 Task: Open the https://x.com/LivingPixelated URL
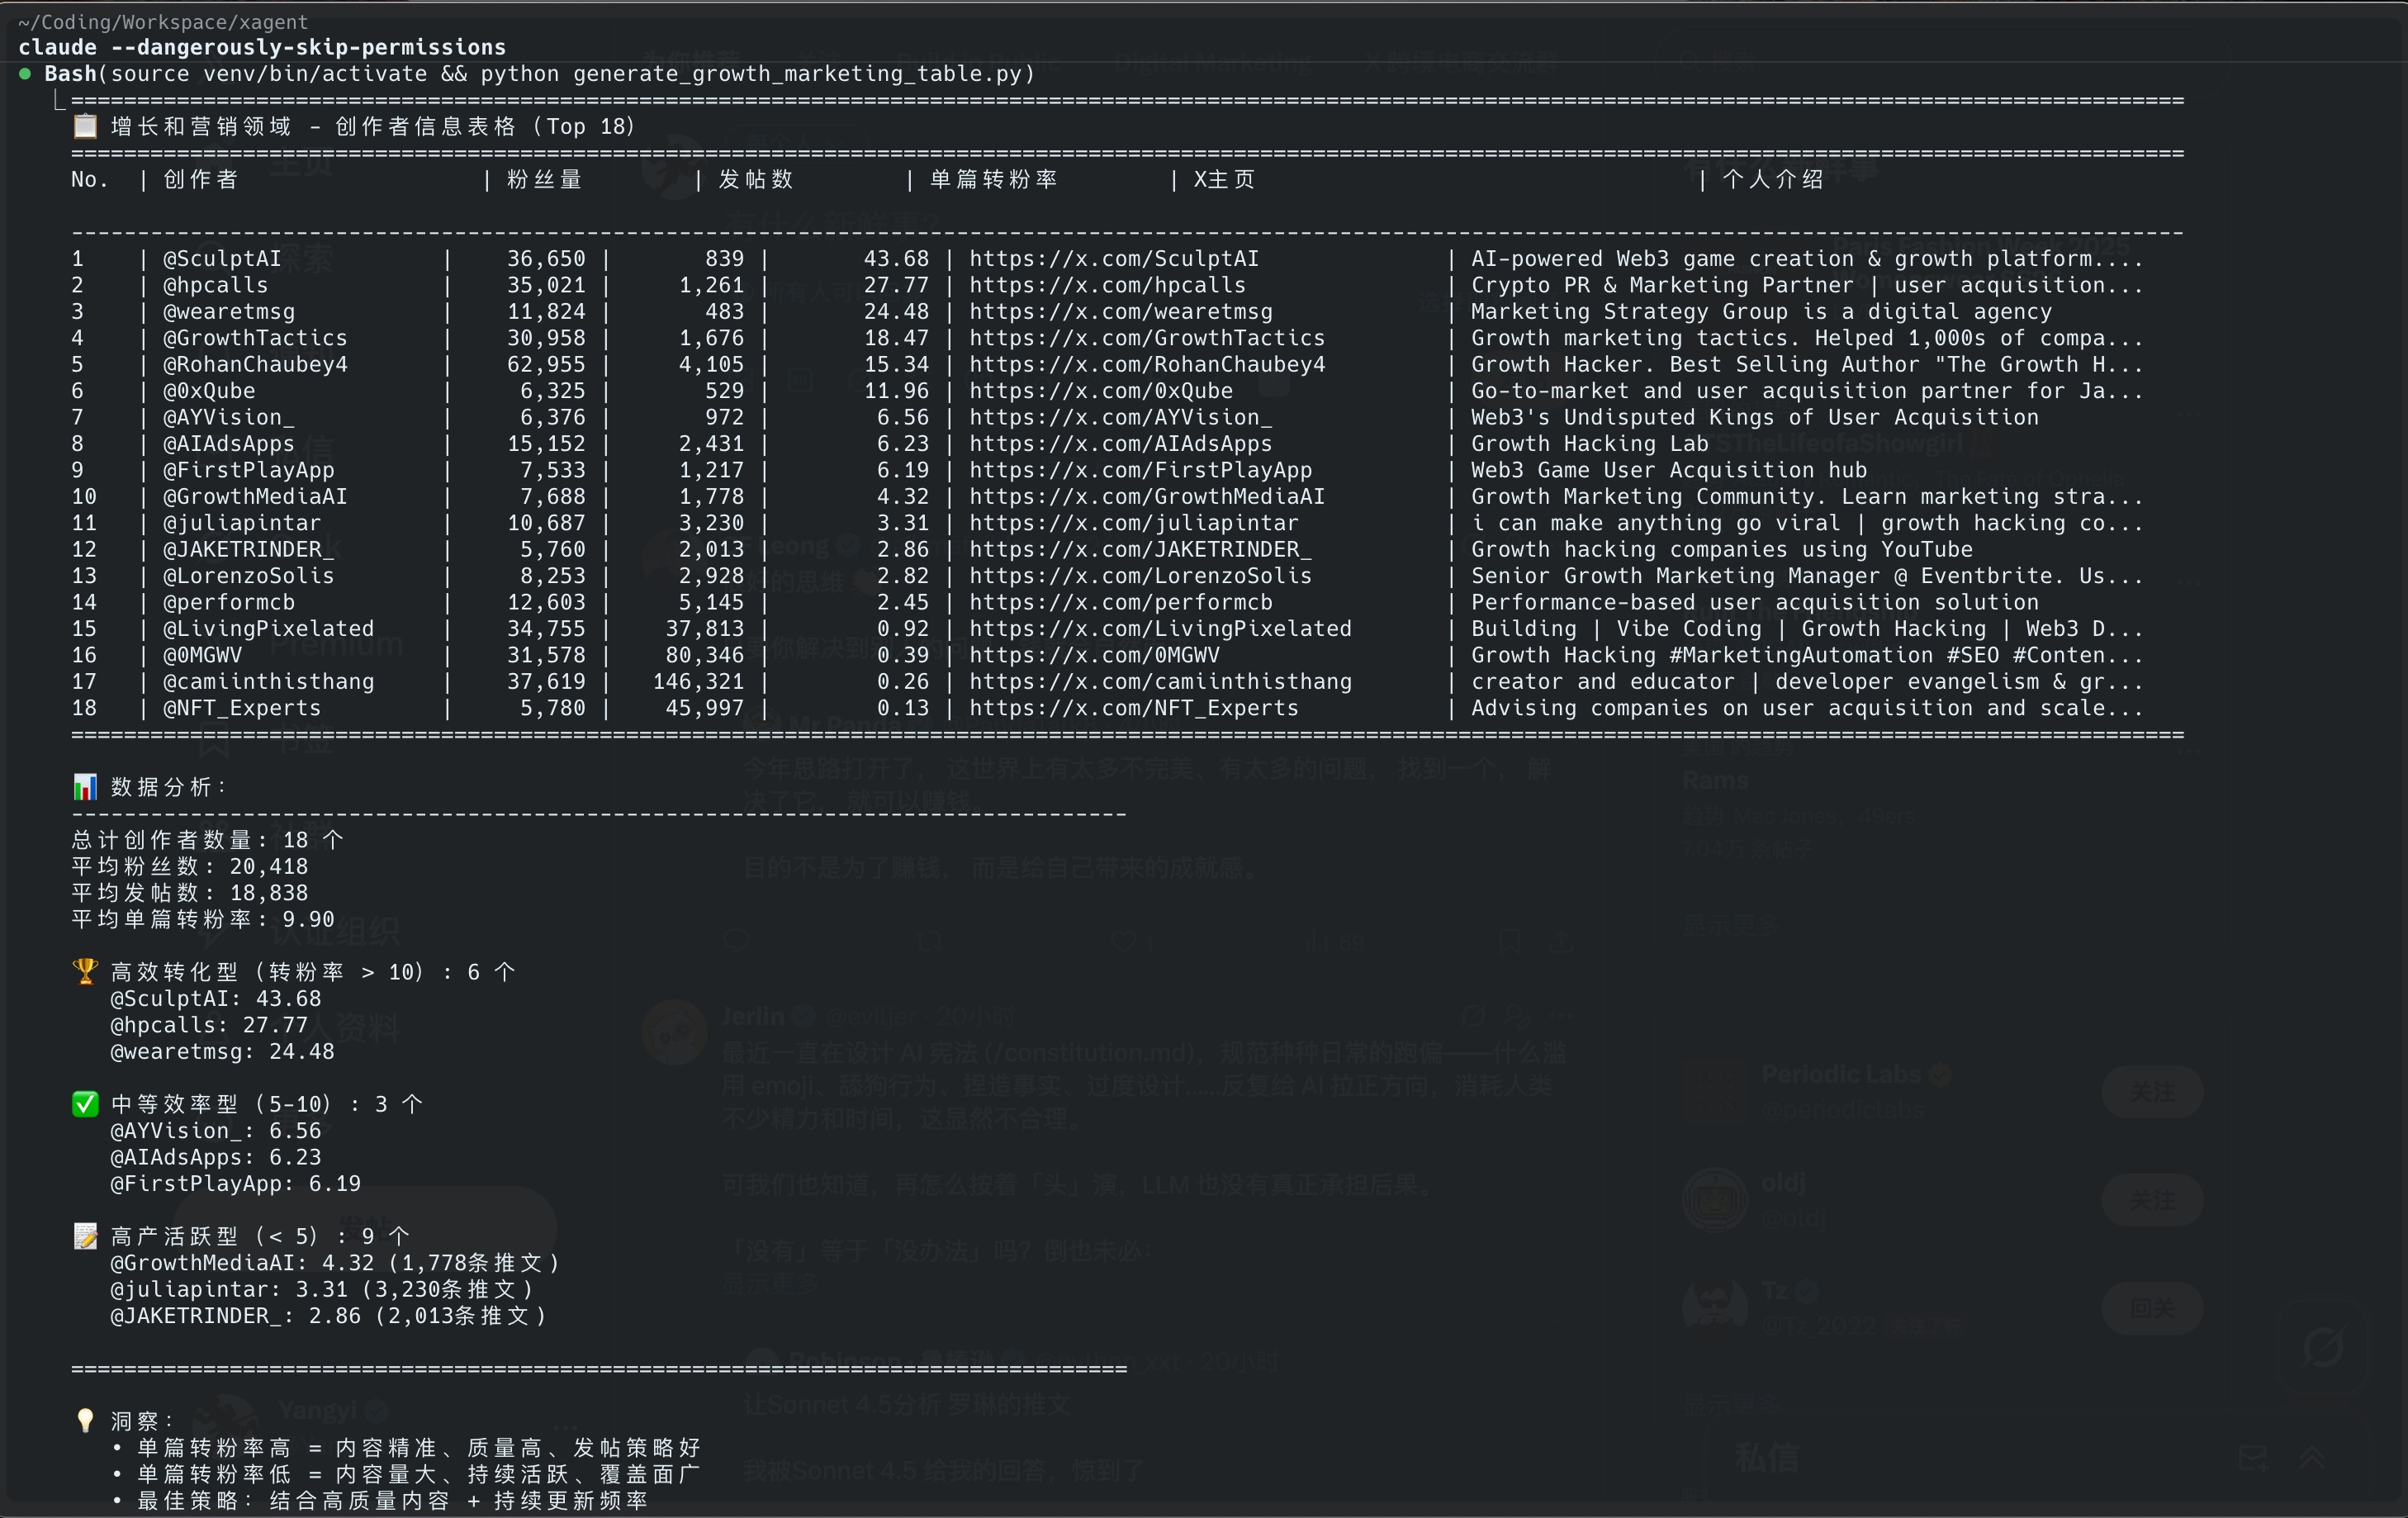click(1160, 629)
